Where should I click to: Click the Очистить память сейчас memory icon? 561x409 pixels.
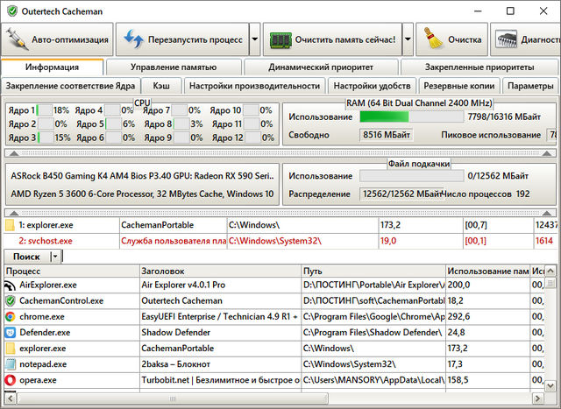tap(280, 39)
